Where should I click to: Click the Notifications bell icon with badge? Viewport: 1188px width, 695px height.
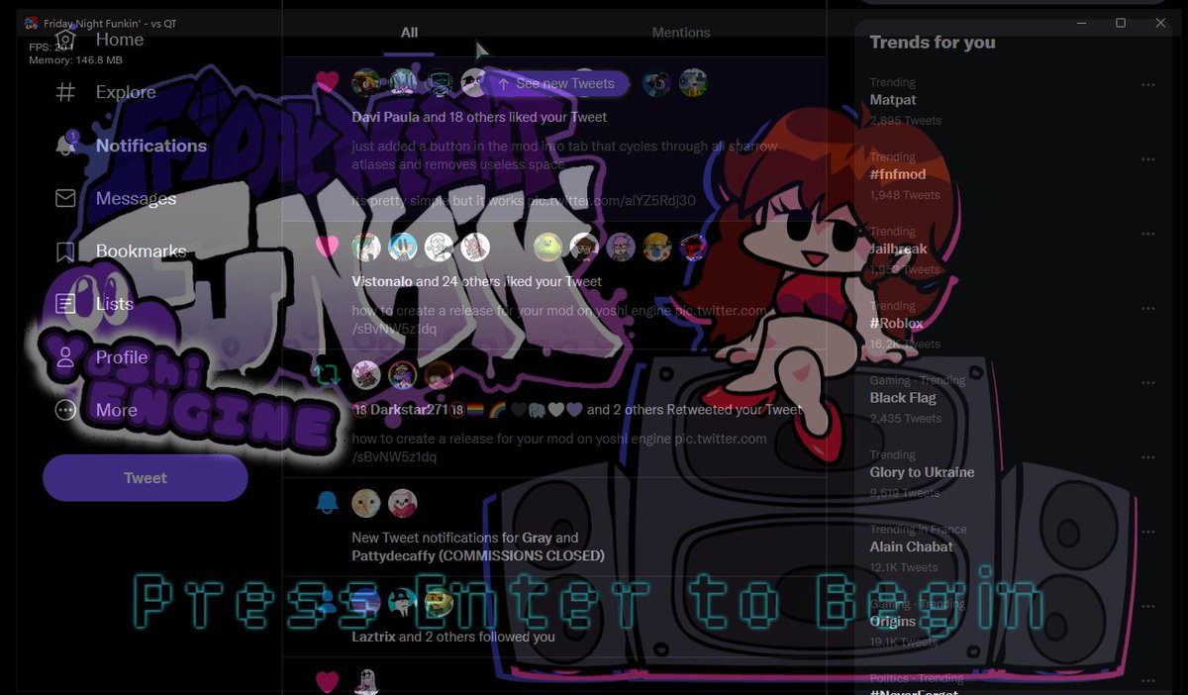pyautogui.click(x=66, y=145)
